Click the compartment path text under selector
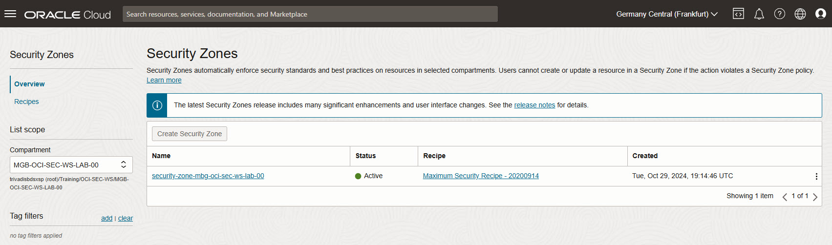The height and width of the screenshot is (245, 832). tap(69, 183)
